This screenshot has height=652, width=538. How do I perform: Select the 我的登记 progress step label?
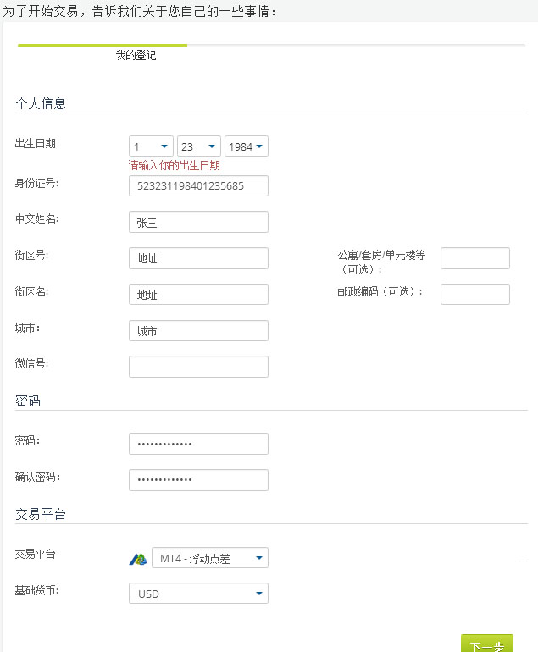136,55
